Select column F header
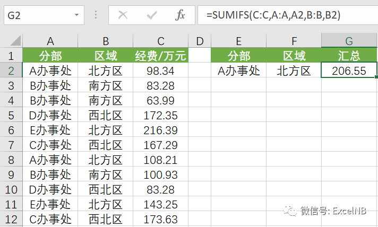 pos(294,41)
